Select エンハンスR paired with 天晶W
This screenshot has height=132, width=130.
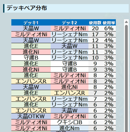tap(31, 111)
